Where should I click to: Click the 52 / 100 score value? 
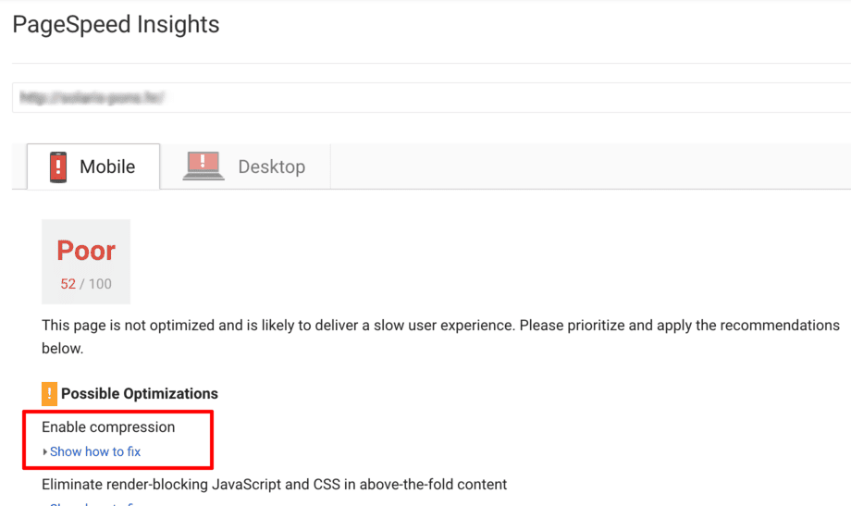coord(86,284)
